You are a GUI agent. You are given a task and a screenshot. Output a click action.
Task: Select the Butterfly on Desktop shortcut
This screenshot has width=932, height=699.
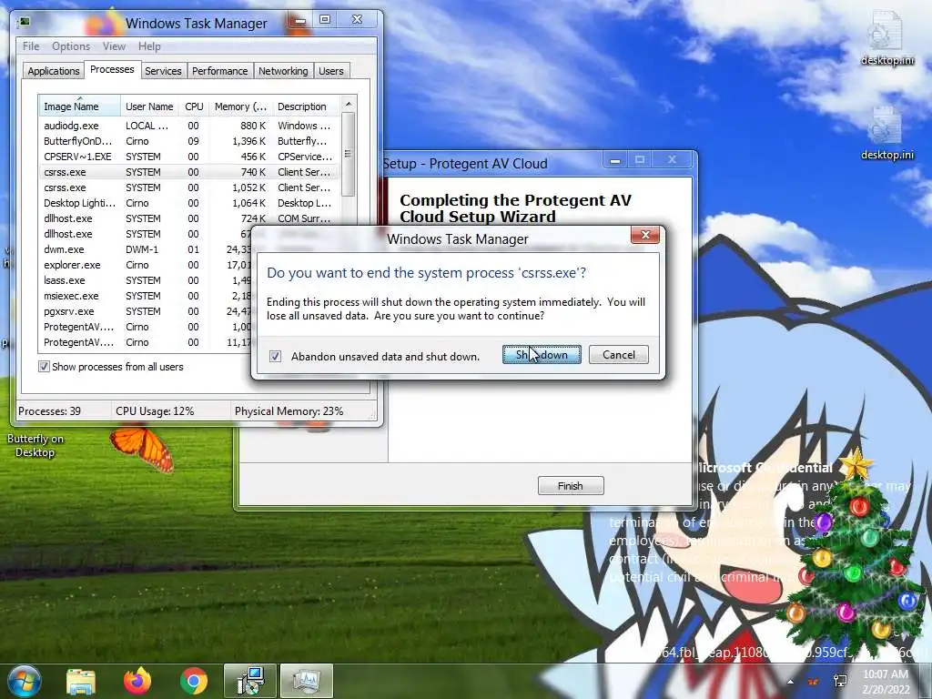35,445
